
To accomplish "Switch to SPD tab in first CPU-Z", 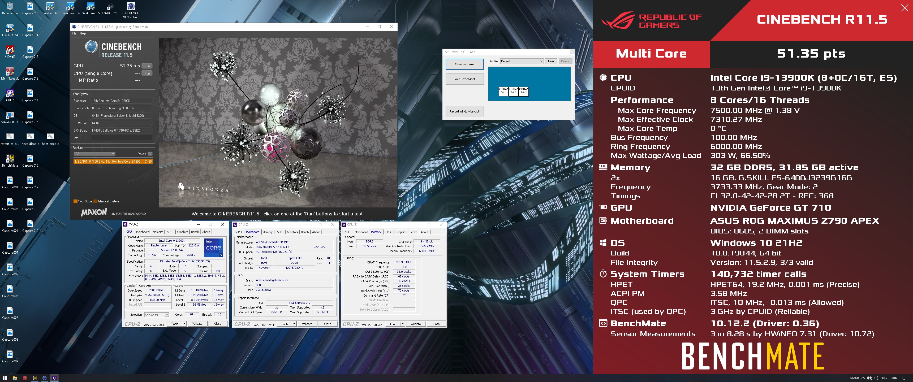I will click(x=170, y=232).
